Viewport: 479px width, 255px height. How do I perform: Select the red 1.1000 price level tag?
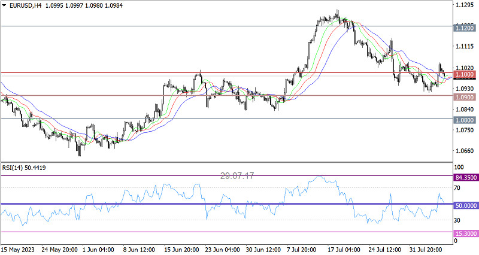(465, 75)
